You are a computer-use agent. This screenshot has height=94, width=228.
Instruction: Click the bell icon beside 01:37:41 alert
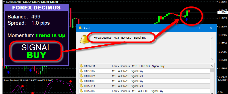click(x=81, y=66)
